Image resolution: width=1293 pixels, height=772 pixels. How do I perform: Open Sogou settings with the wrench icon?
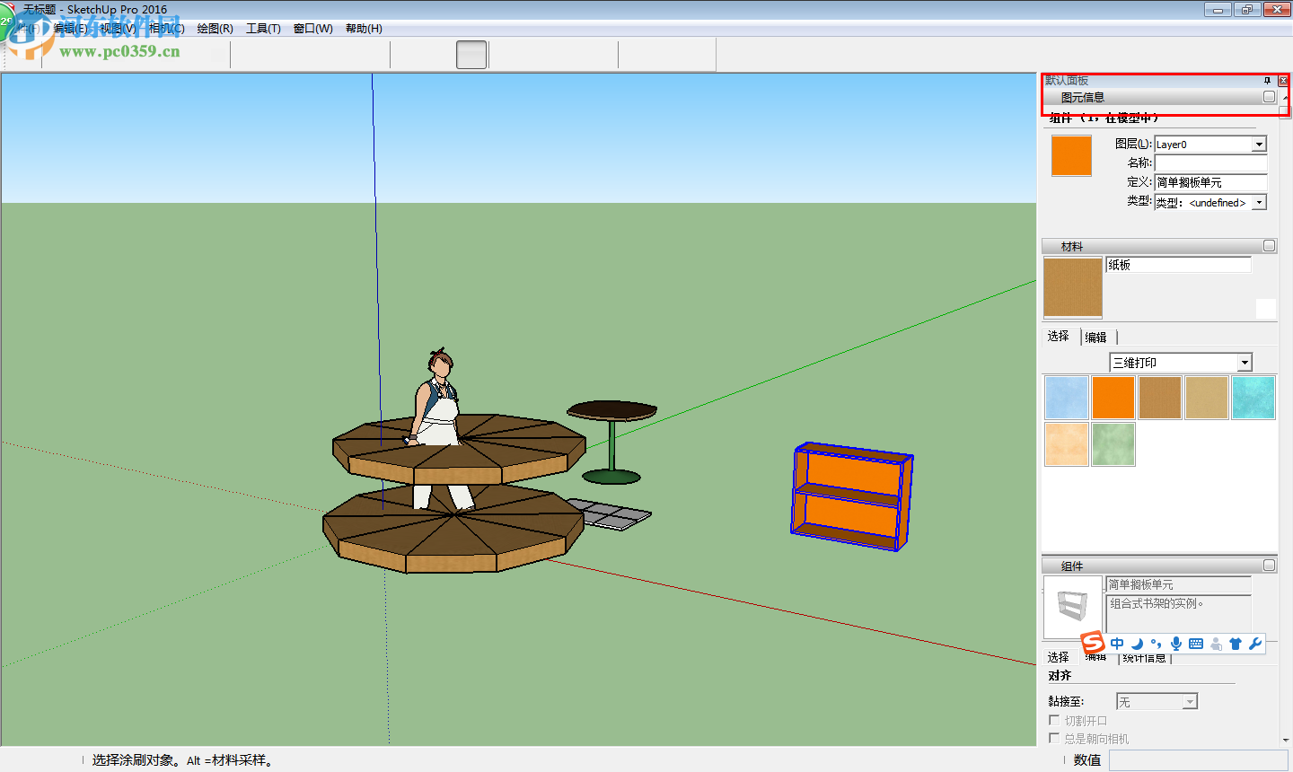pos(1255,644)
